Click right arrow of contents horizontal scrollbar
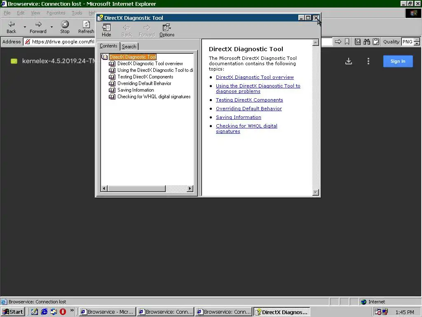This screenshot has height=317, width=422. [190, 188]
